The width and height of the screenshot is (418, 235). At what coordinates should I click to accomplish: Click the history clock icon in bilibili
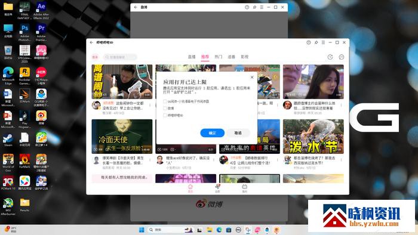pyautogui.click(x=330, y=57)
